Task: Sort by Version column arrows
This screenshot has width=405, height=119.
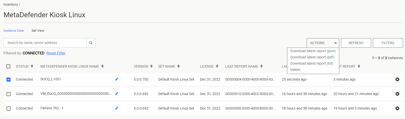Action: pyautogui.click(x=151, y=66)
